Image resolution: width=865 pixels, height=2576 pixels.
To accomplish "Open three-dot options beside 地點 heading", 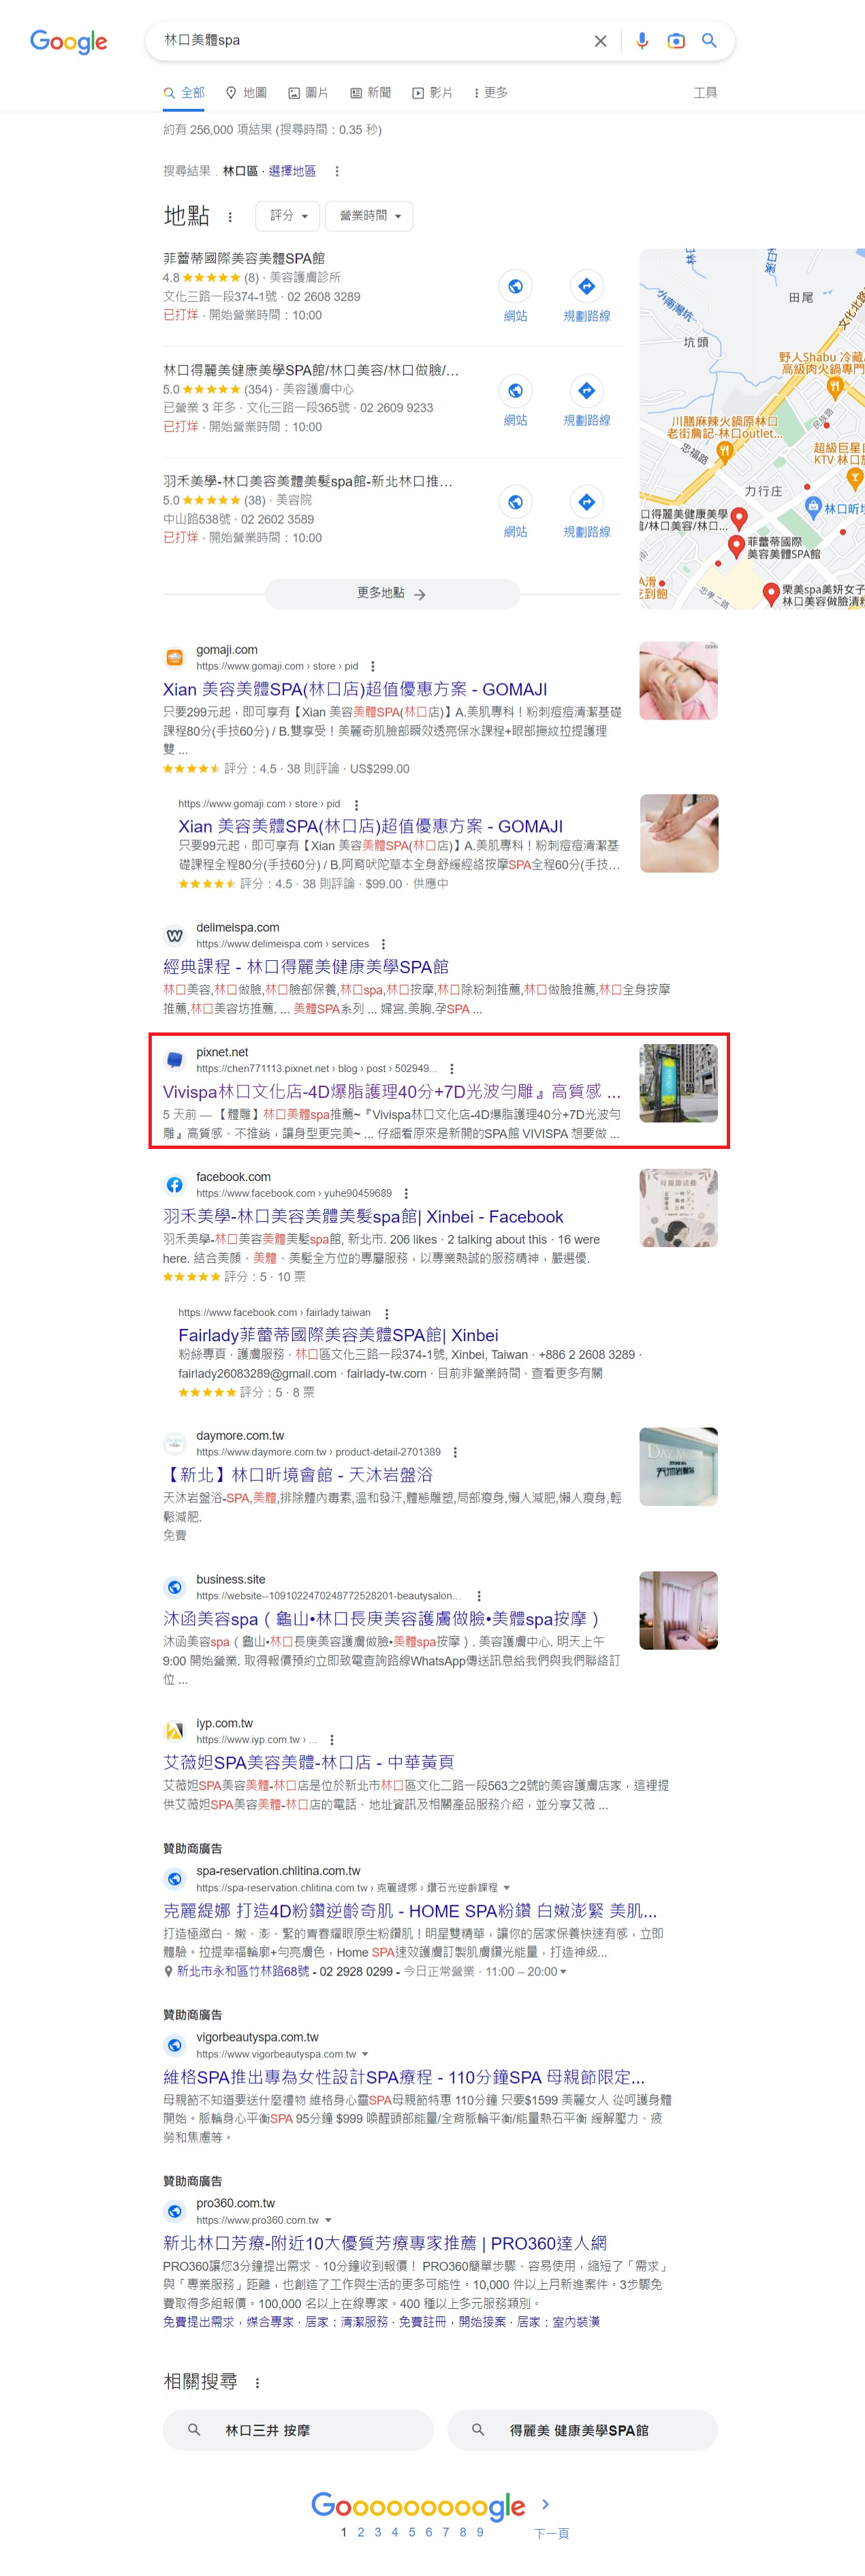I will [x=230, y=217].
